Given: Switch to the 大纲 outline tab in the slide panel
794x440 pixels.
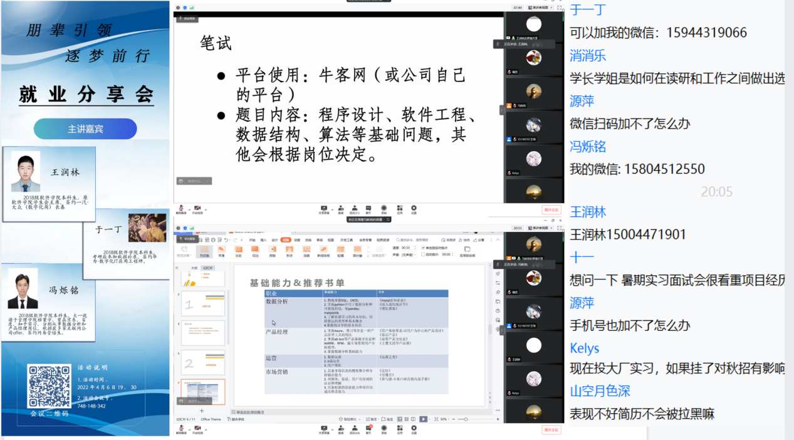Looking at the screenshot, I should click(x=194, y=268).
